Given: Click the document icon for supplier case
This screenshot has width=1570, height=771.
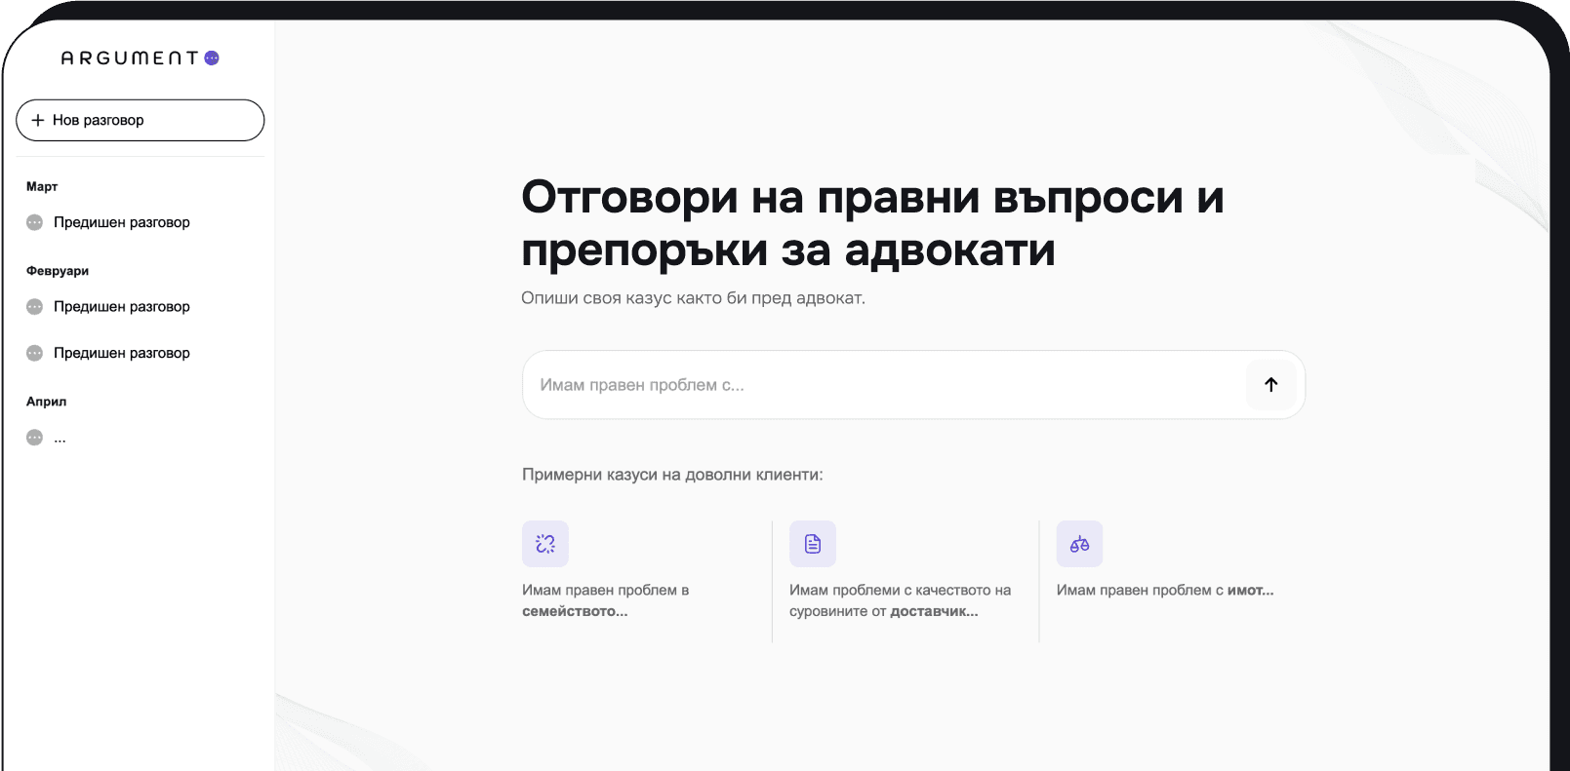Looking at the screenshot, I should [x=813, y=544].
